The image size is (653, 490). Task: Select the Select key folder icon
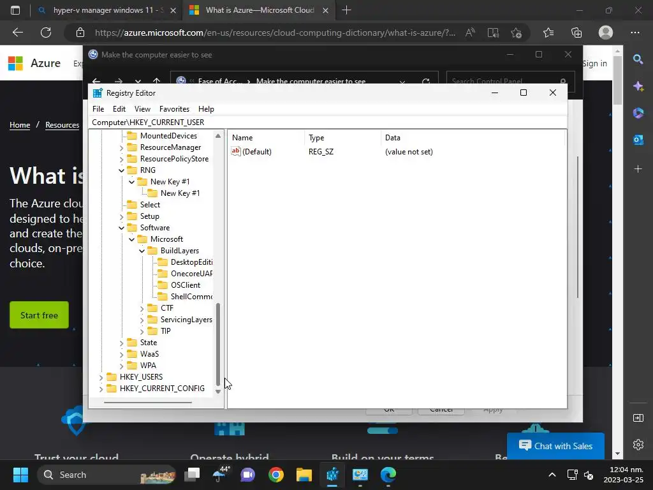tap(132, 205)
